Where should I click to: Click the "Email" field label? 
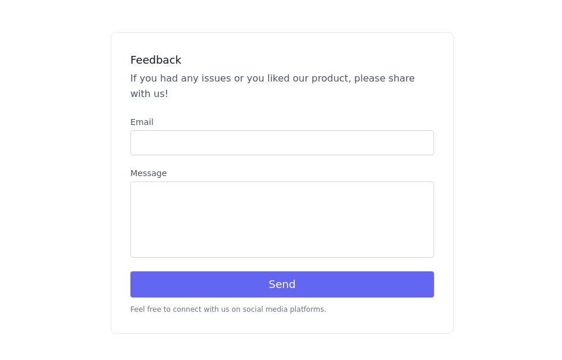coord(142,122)
